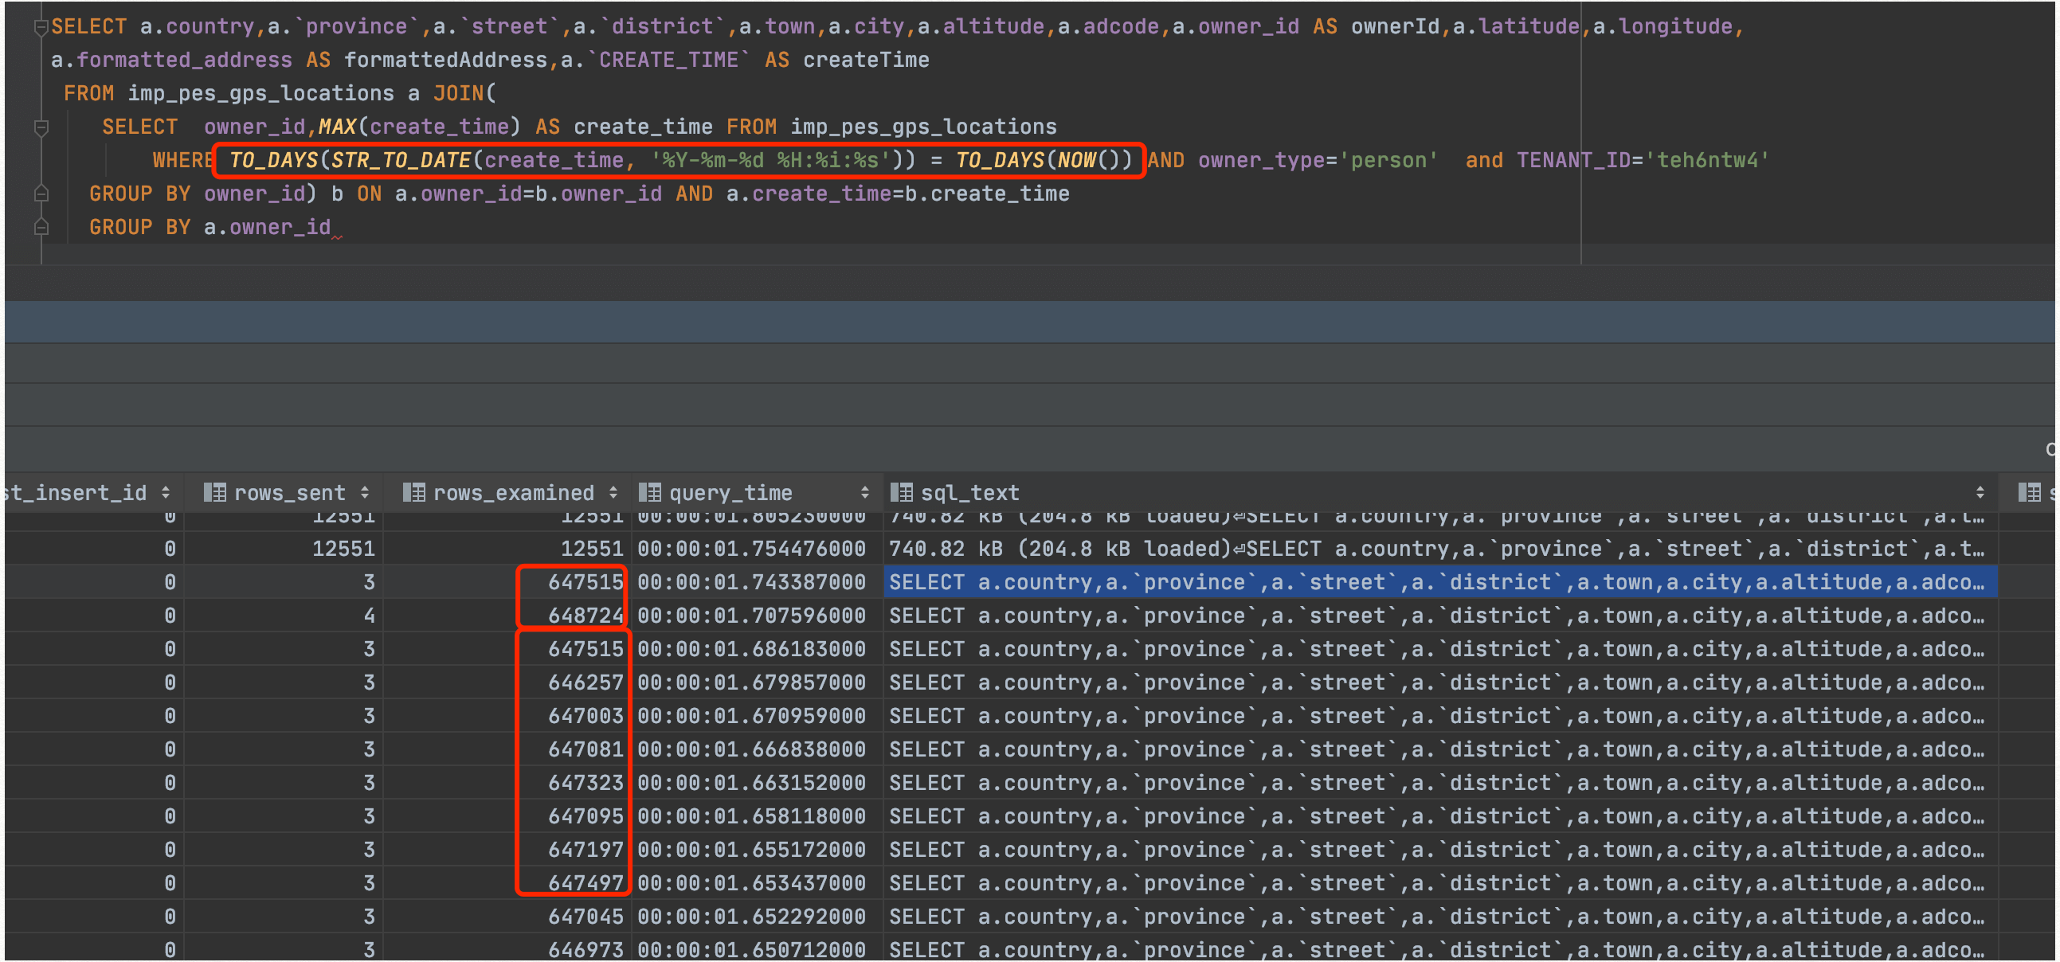Click the rows_sent cell with value 4
This screenshot has width=2060, height=962.
[x=369, y=616]
